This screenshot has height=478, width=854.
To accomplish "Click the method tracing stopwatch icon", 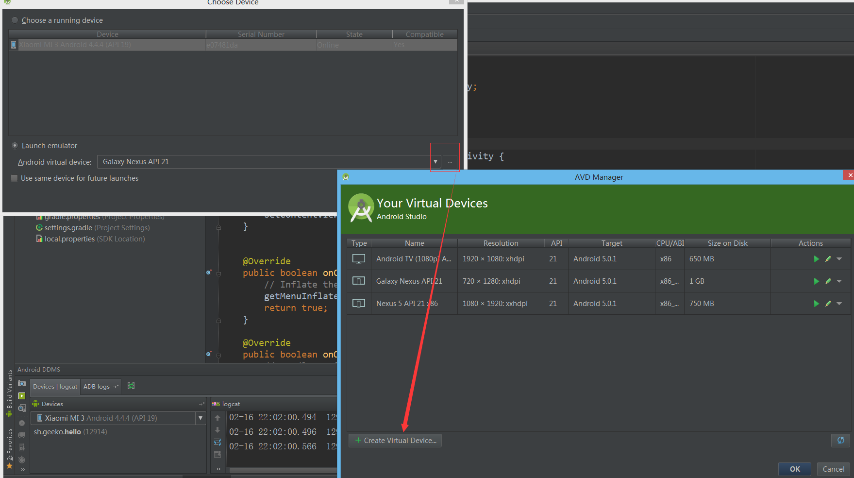I will 22,460.
